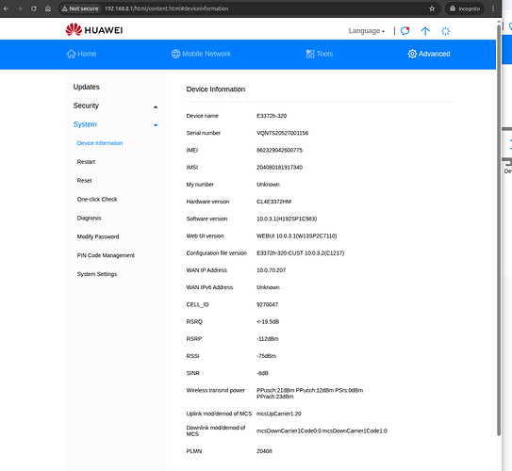This screenshot has width=512, height=471.
Task: Click the Serial number value
Action: coord(283,133)
